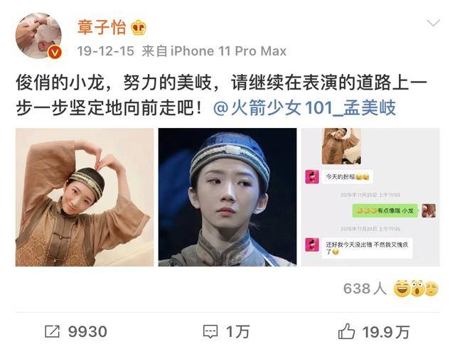Open the author's profile avatar
The image size is (455, 349).
click(38, 36)
